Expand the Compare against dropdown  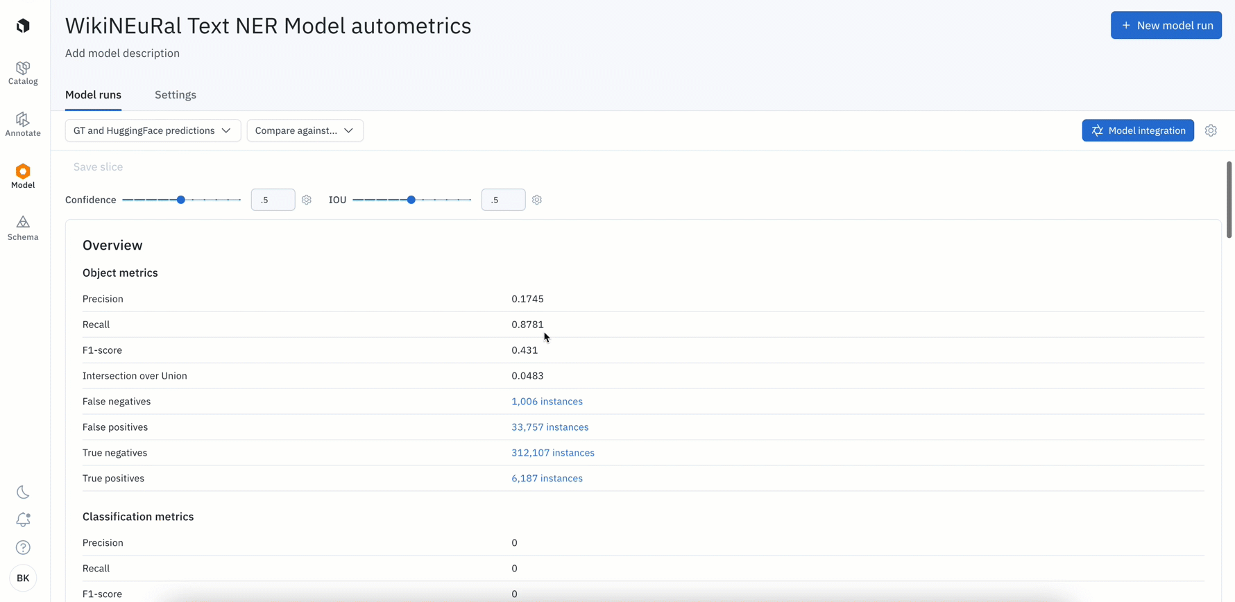(305, 130)
